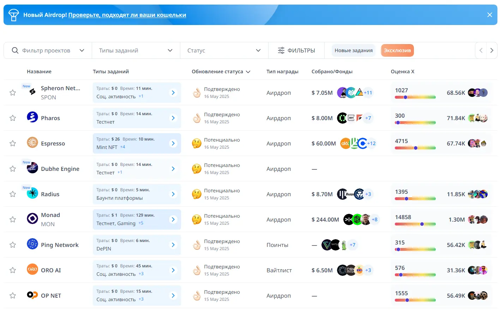Click the Потенциально thinking-face icon for Espresso

pos(197,143)
